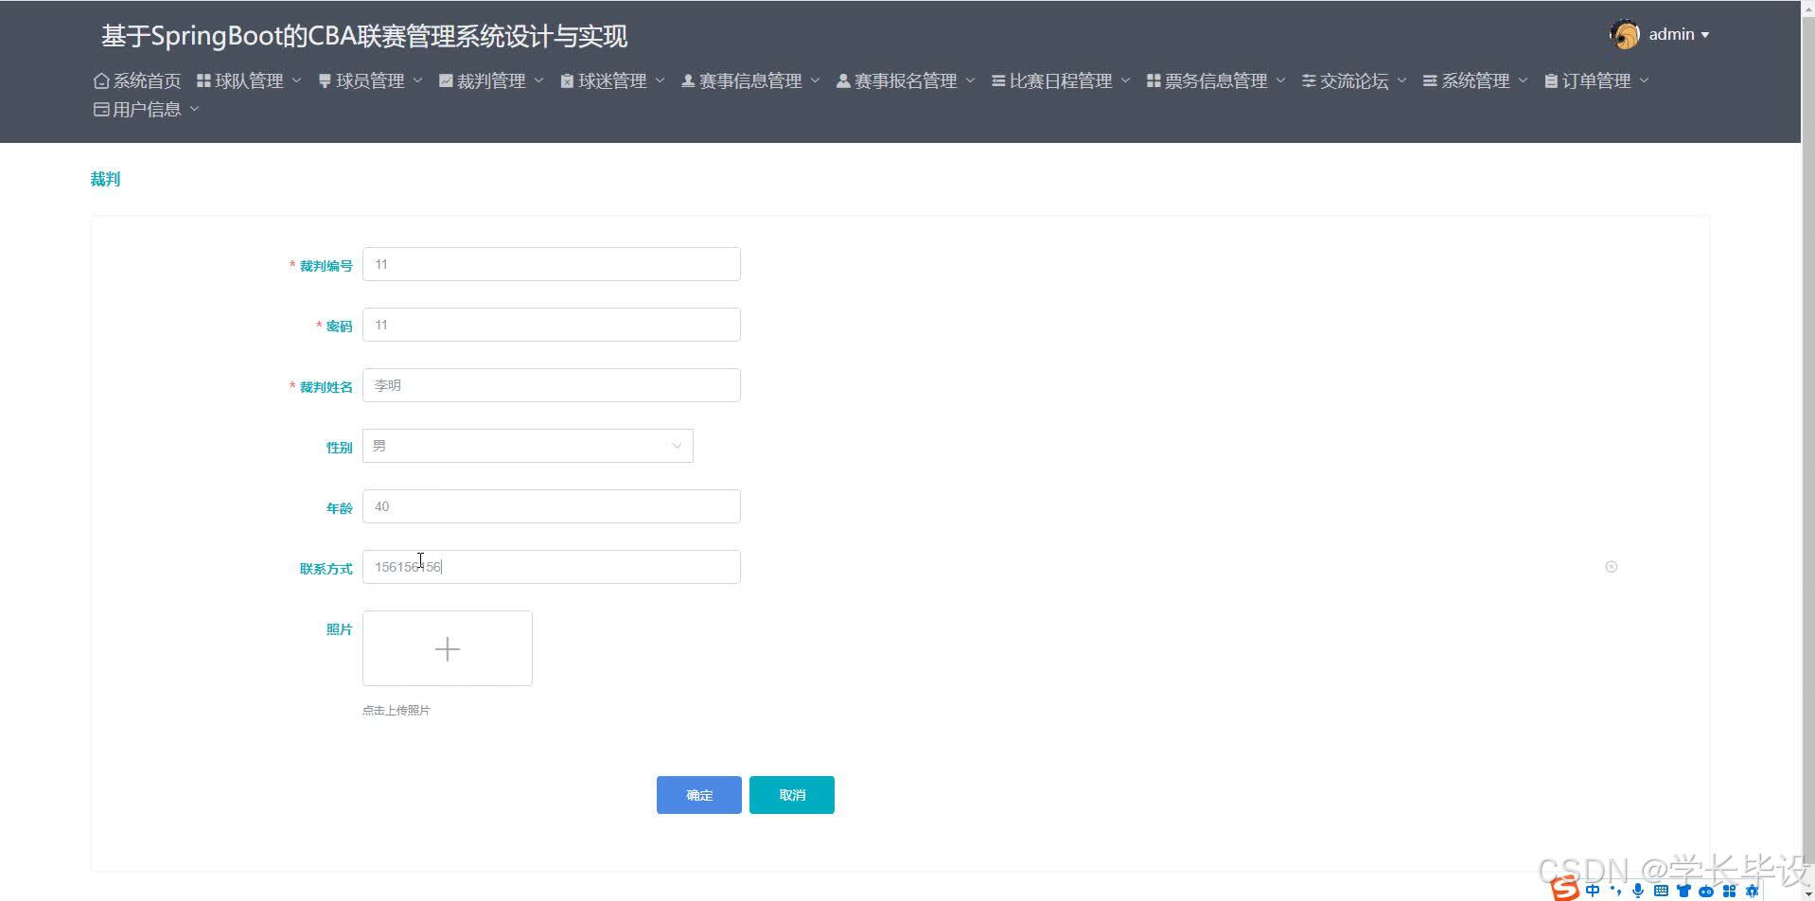Open the 交流论坛 menu
The image size is (1815, 901).
point(1354,81)
